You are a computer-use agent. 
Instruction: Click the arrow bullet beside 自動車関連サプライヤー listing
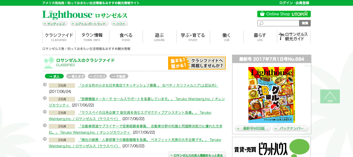(45, 125)
